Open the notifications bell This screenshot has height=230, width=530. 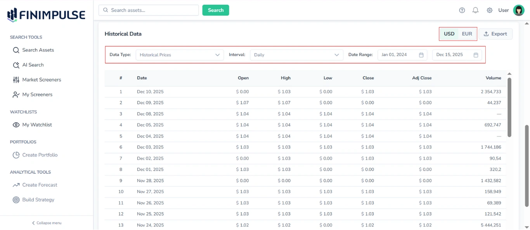[x=475, y=10]
